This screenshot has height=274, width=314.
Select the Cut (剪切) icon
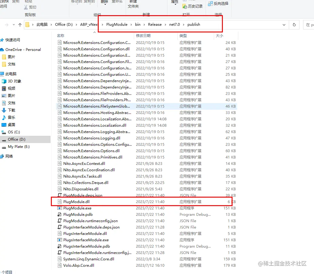pos(31,7)
